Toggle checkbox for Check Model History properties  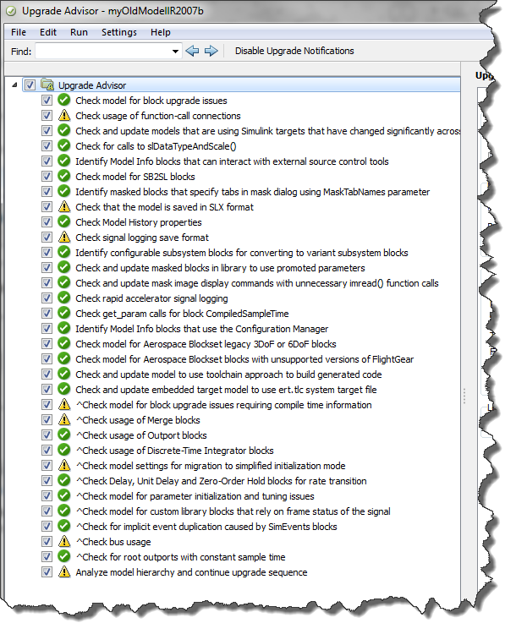tap(47, 222)
